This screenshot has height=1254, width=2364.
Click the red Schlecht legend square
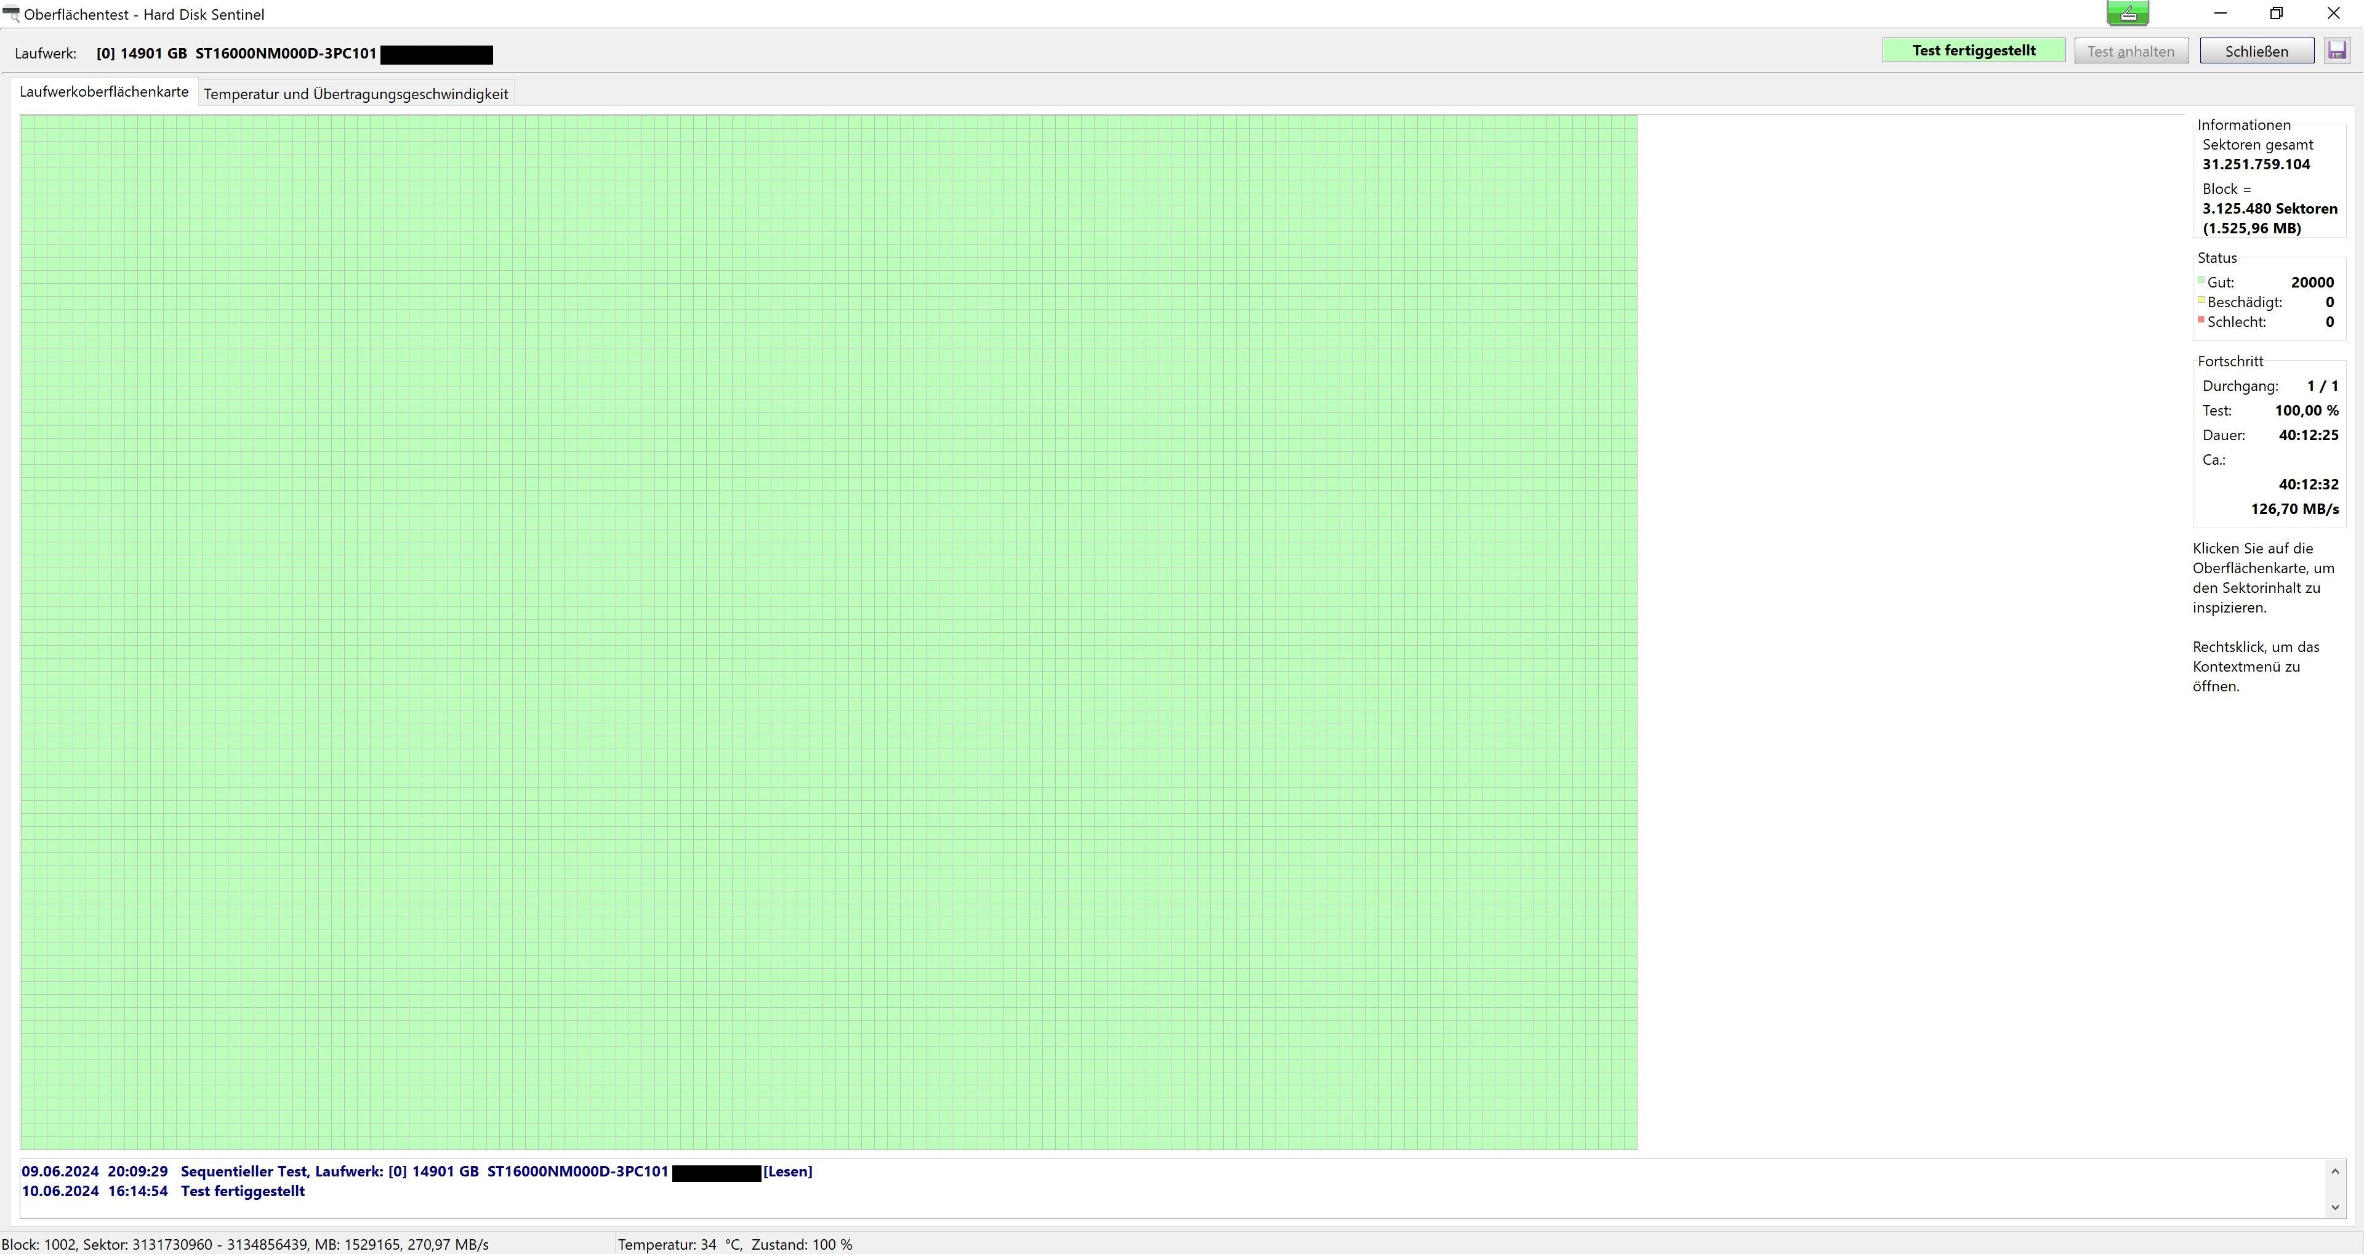[2201, 320]
